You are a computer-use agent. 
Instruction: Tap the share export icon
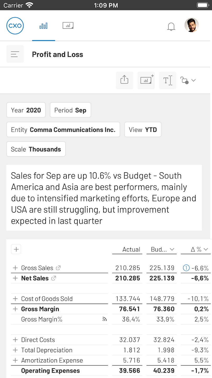pyautogui.click(x=124, y=80)
